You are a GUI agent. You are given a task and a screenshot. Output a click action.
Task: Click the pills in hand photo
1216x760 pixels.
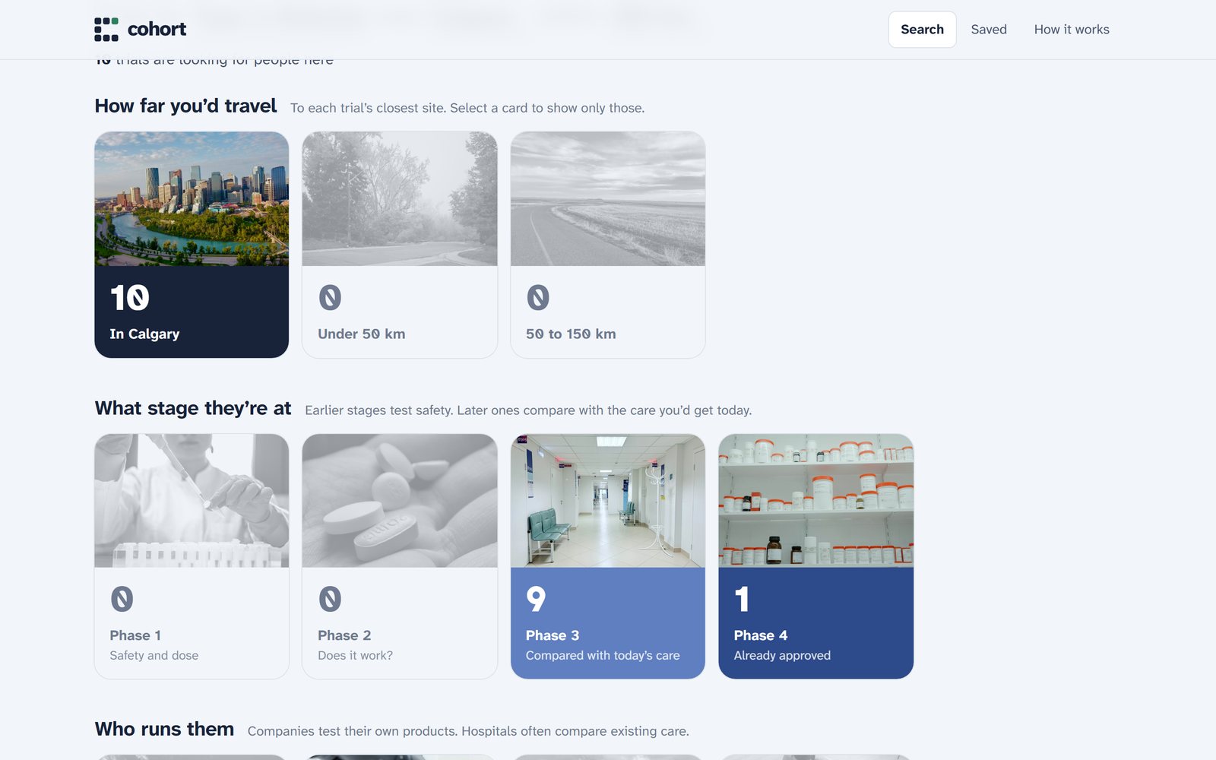[x=400, y=501]
